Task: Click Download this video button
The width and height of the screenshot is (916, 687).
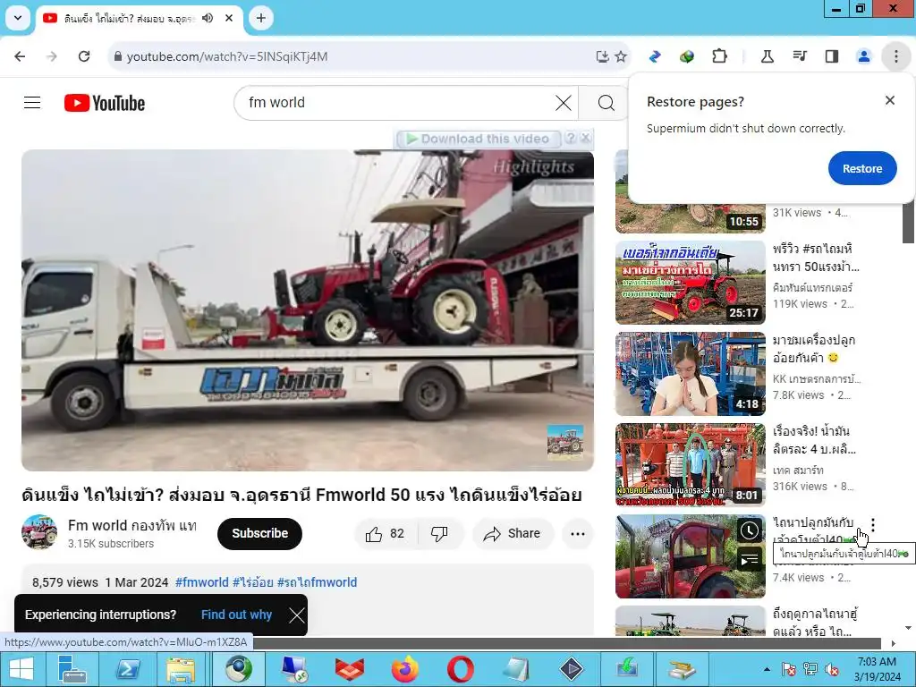Action: coord(478,139)
